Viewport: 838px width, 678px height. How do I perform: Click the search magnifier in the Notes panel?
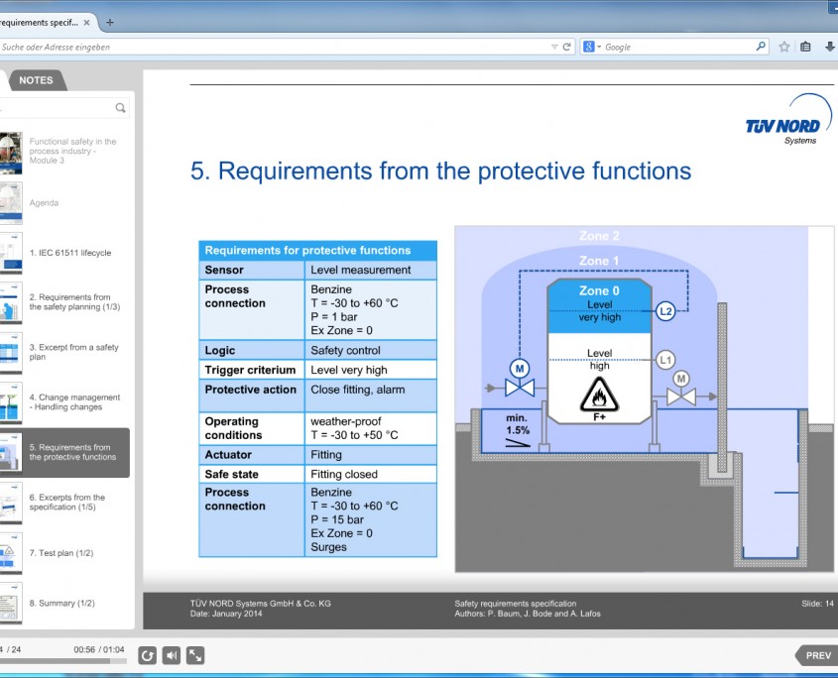120,107
